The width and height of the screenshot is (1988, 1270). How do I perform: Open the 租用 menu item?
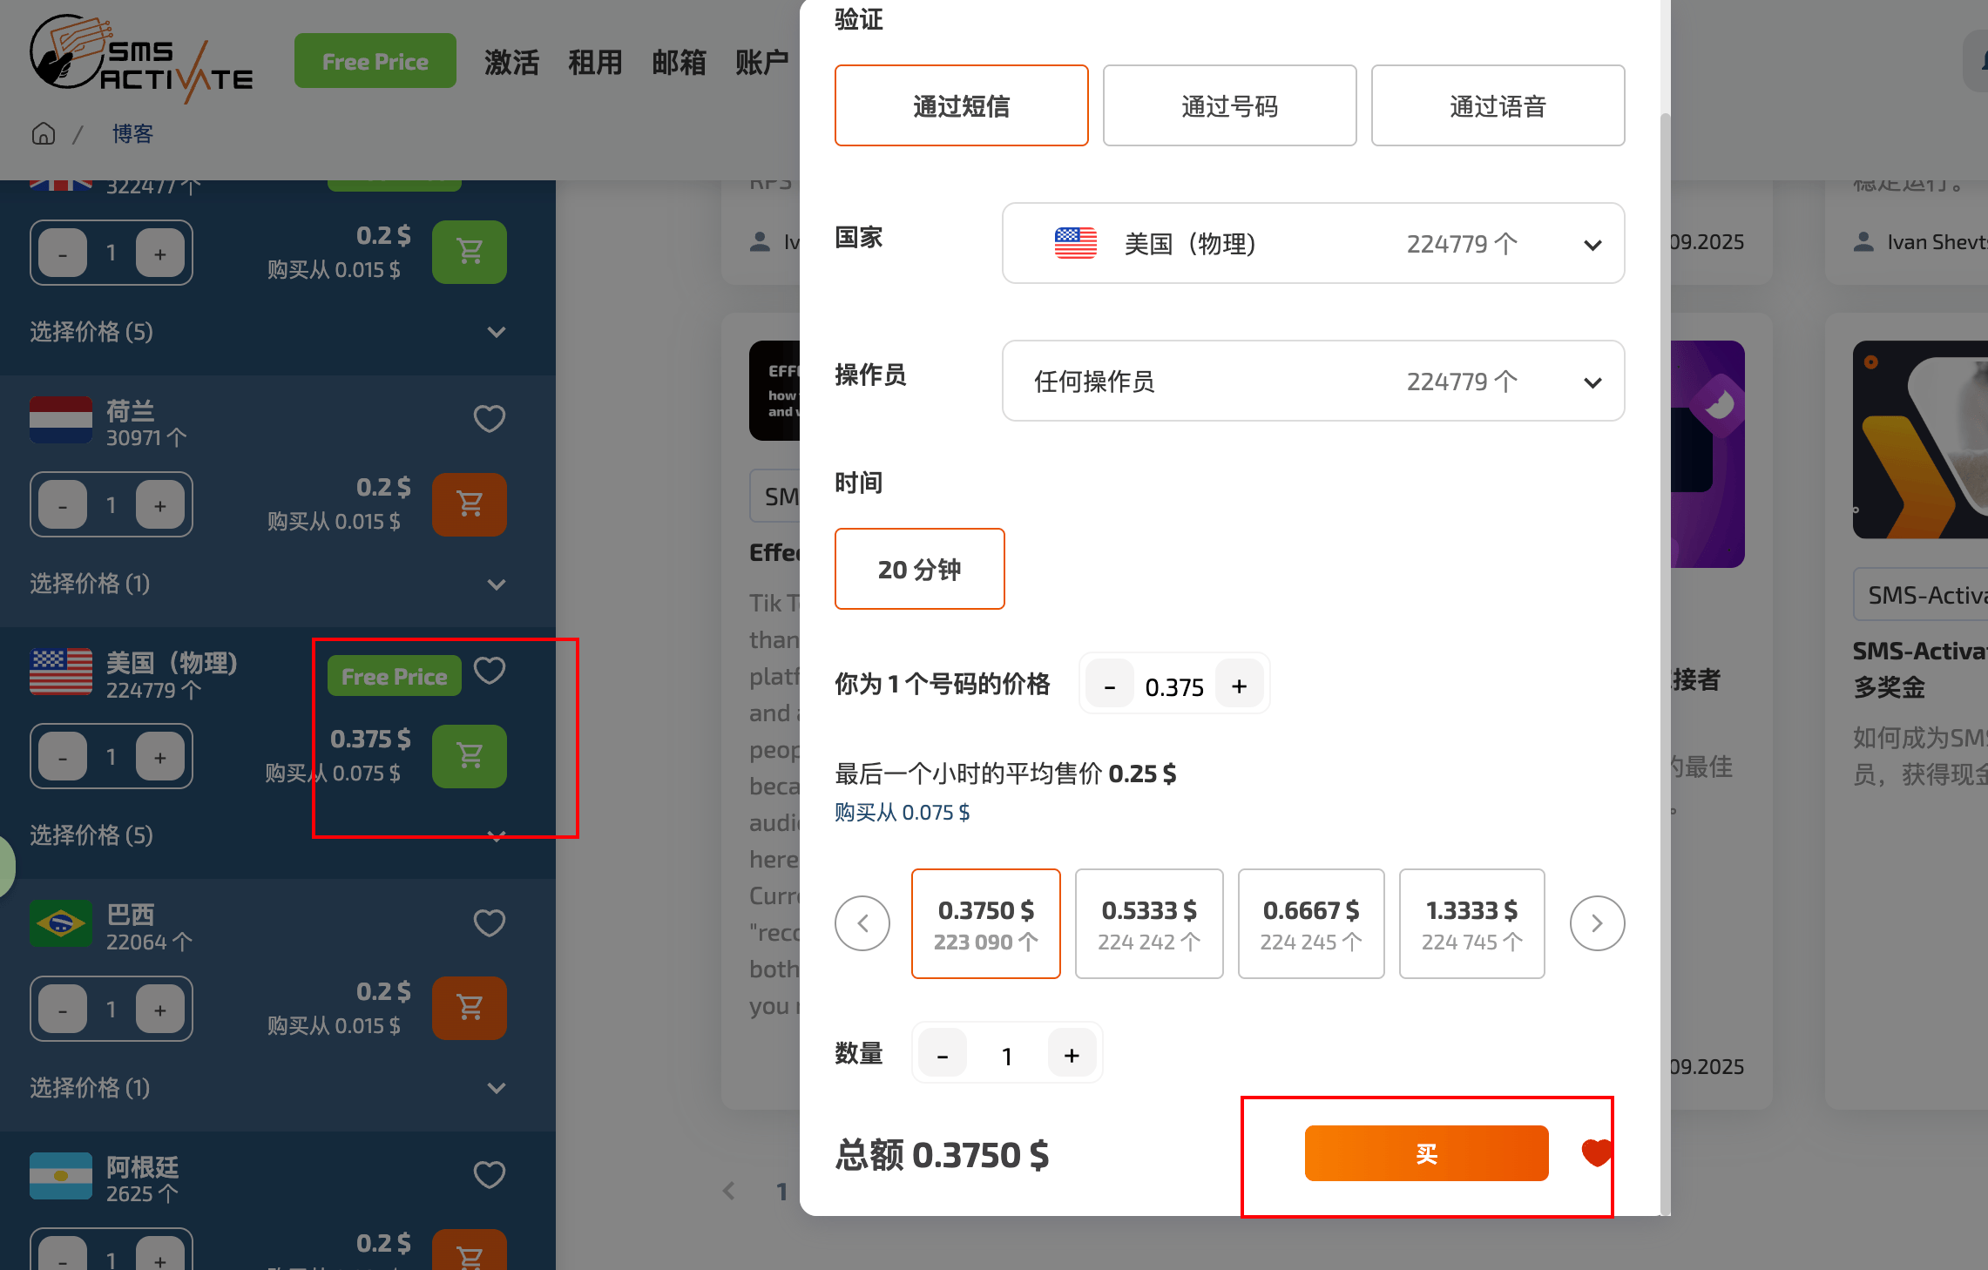[595, 63]
